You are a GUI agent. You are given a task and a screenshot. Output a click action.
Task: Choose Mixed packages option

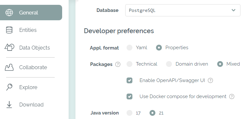(x=220, y=64)
